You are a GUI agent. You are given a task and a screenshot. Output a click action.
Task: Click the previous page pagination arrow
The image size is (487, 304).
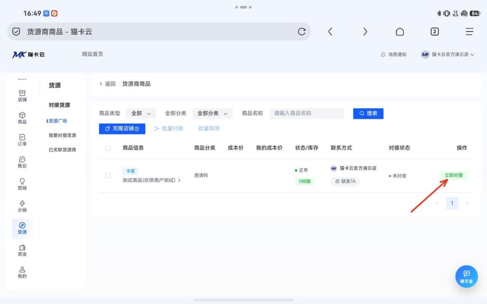437,203
